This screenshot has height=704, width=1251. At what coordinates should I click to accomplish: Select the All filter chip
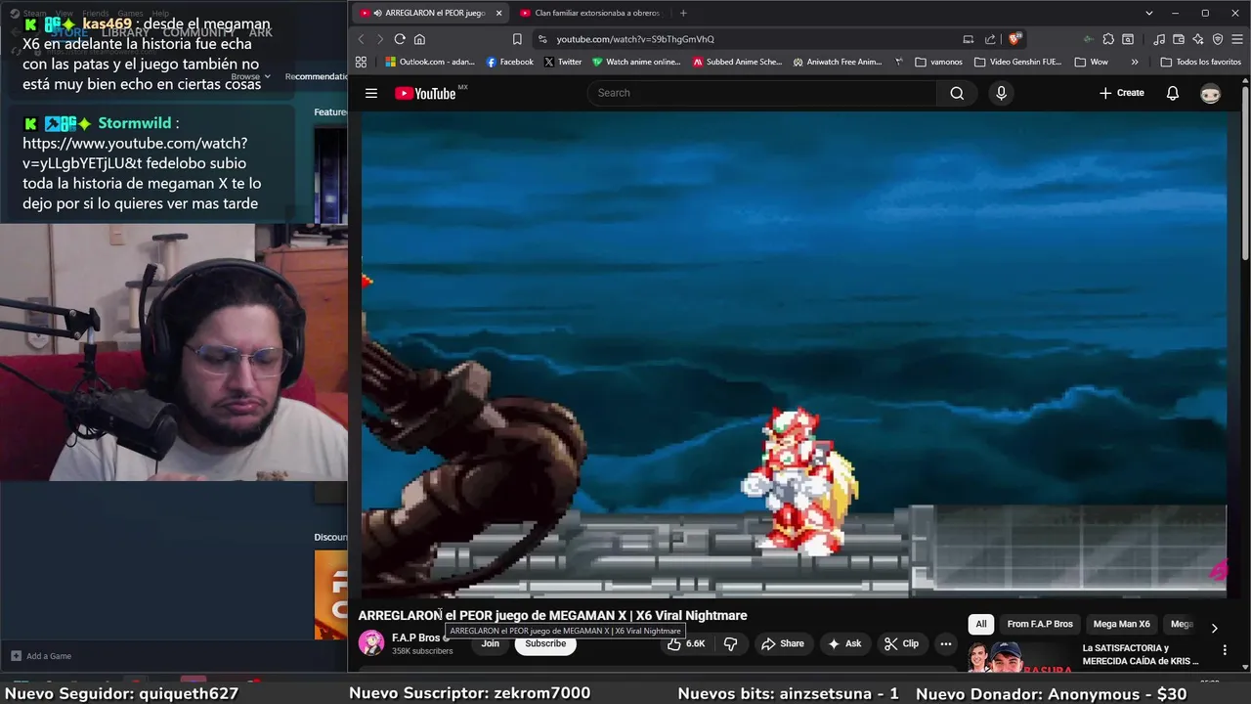coord(981,624)
